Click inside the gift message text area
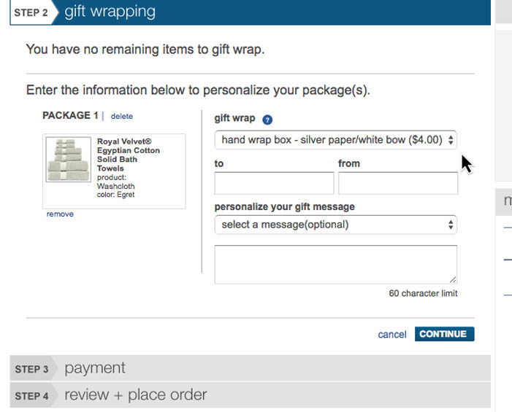512x412 pixels. click(335, 264)
